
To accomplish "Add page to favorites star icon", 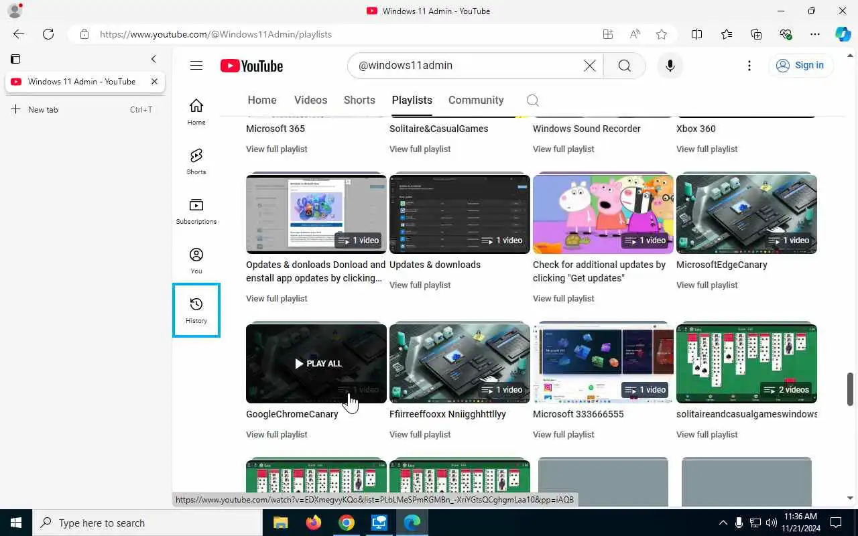I will click(x=662, y=34).
